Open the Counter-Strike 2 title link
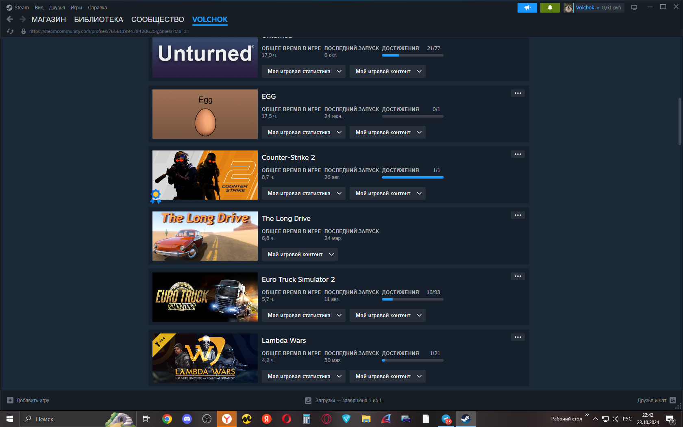Image resolution: width=683 pixels, height=427 pixels. point(288,157)
